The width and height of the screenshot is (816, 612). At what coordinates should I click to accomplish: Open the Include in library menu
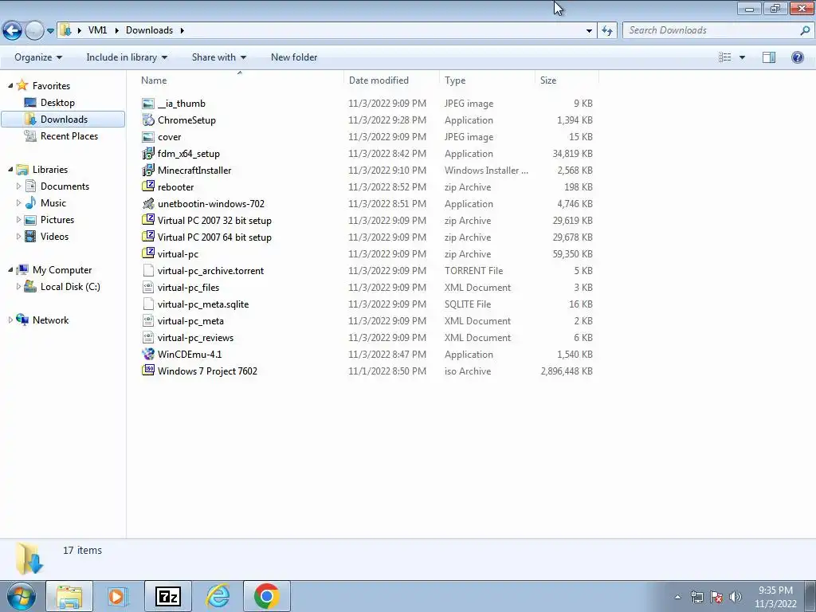127,57
